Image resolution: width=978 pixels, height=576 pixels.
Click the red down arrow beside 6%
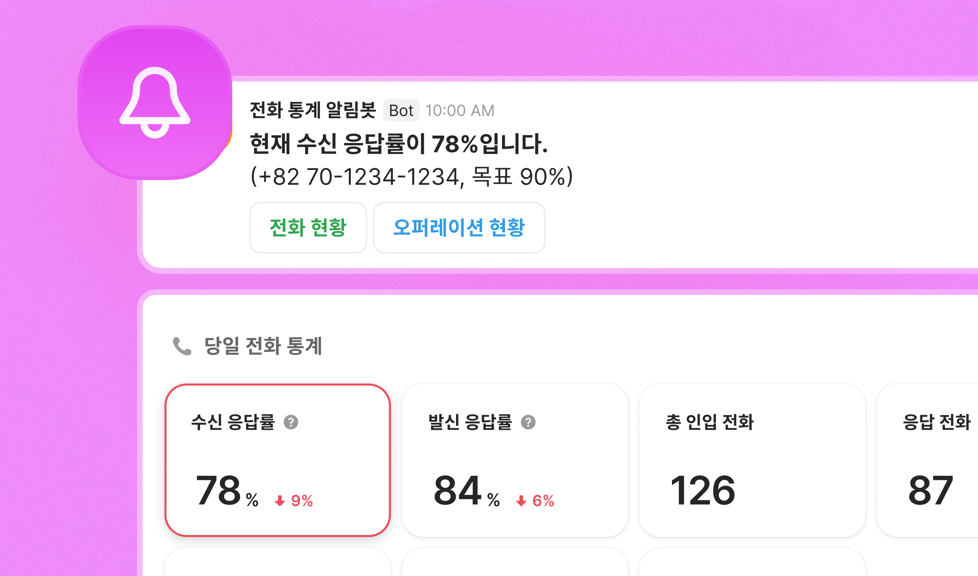point(521,501)
